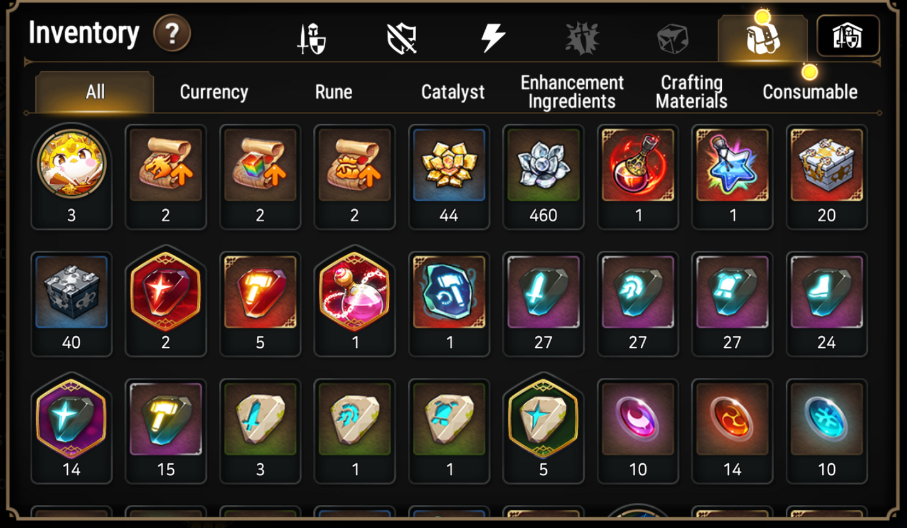Select the yellow bird item with 3

coord(72,176)
